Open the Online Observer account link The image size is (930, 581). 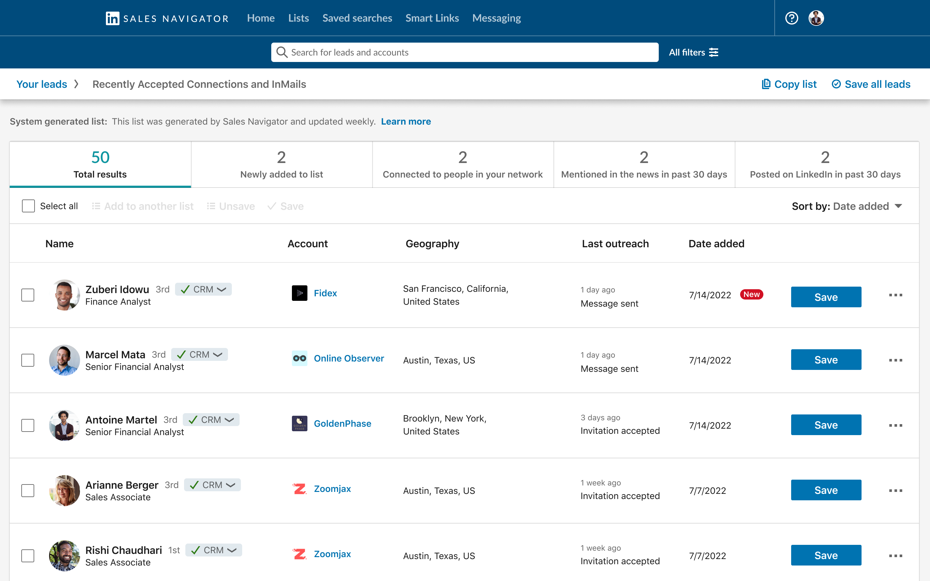pyautogui.click(x=349, y=358)
